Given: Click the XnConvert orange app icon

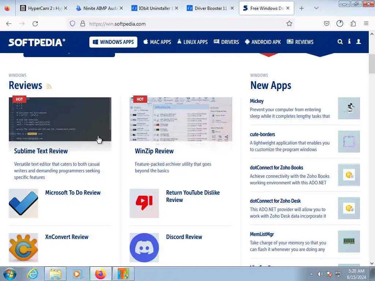Looking at the screenshot, I should (23, 248).
